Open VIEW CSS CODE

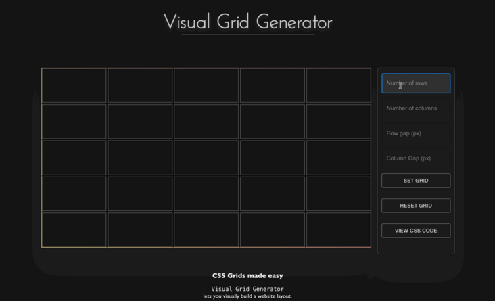(x=415, y=231)
